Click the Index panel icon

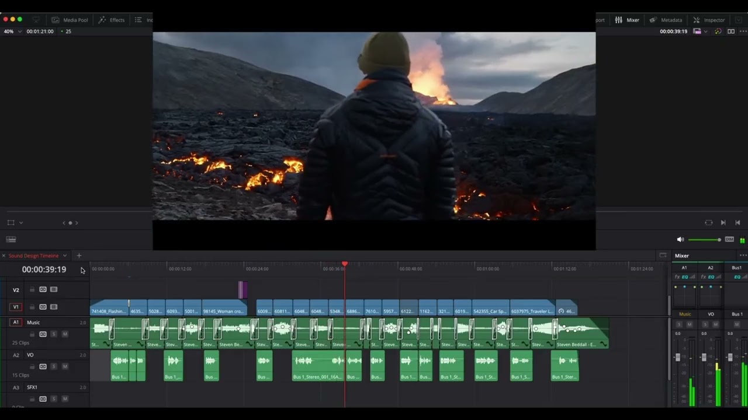tap(138, 20)
